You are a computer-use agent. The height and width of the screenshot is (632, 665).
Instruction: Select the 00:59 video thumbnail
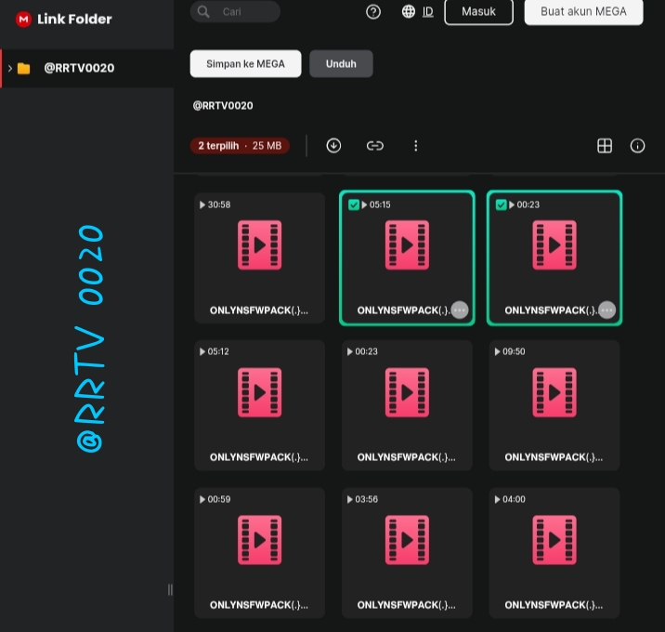pos(259,553)
